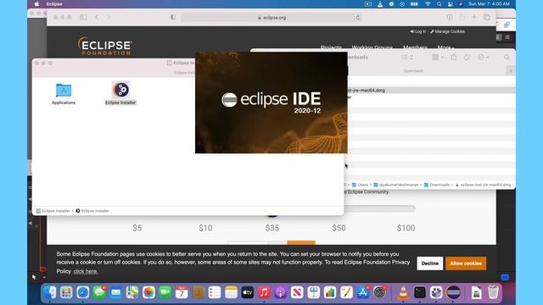Open Spotlight search in menu bar
This screenshot has width=543, height=305.
pyautogui.click(x=439, y=4)
